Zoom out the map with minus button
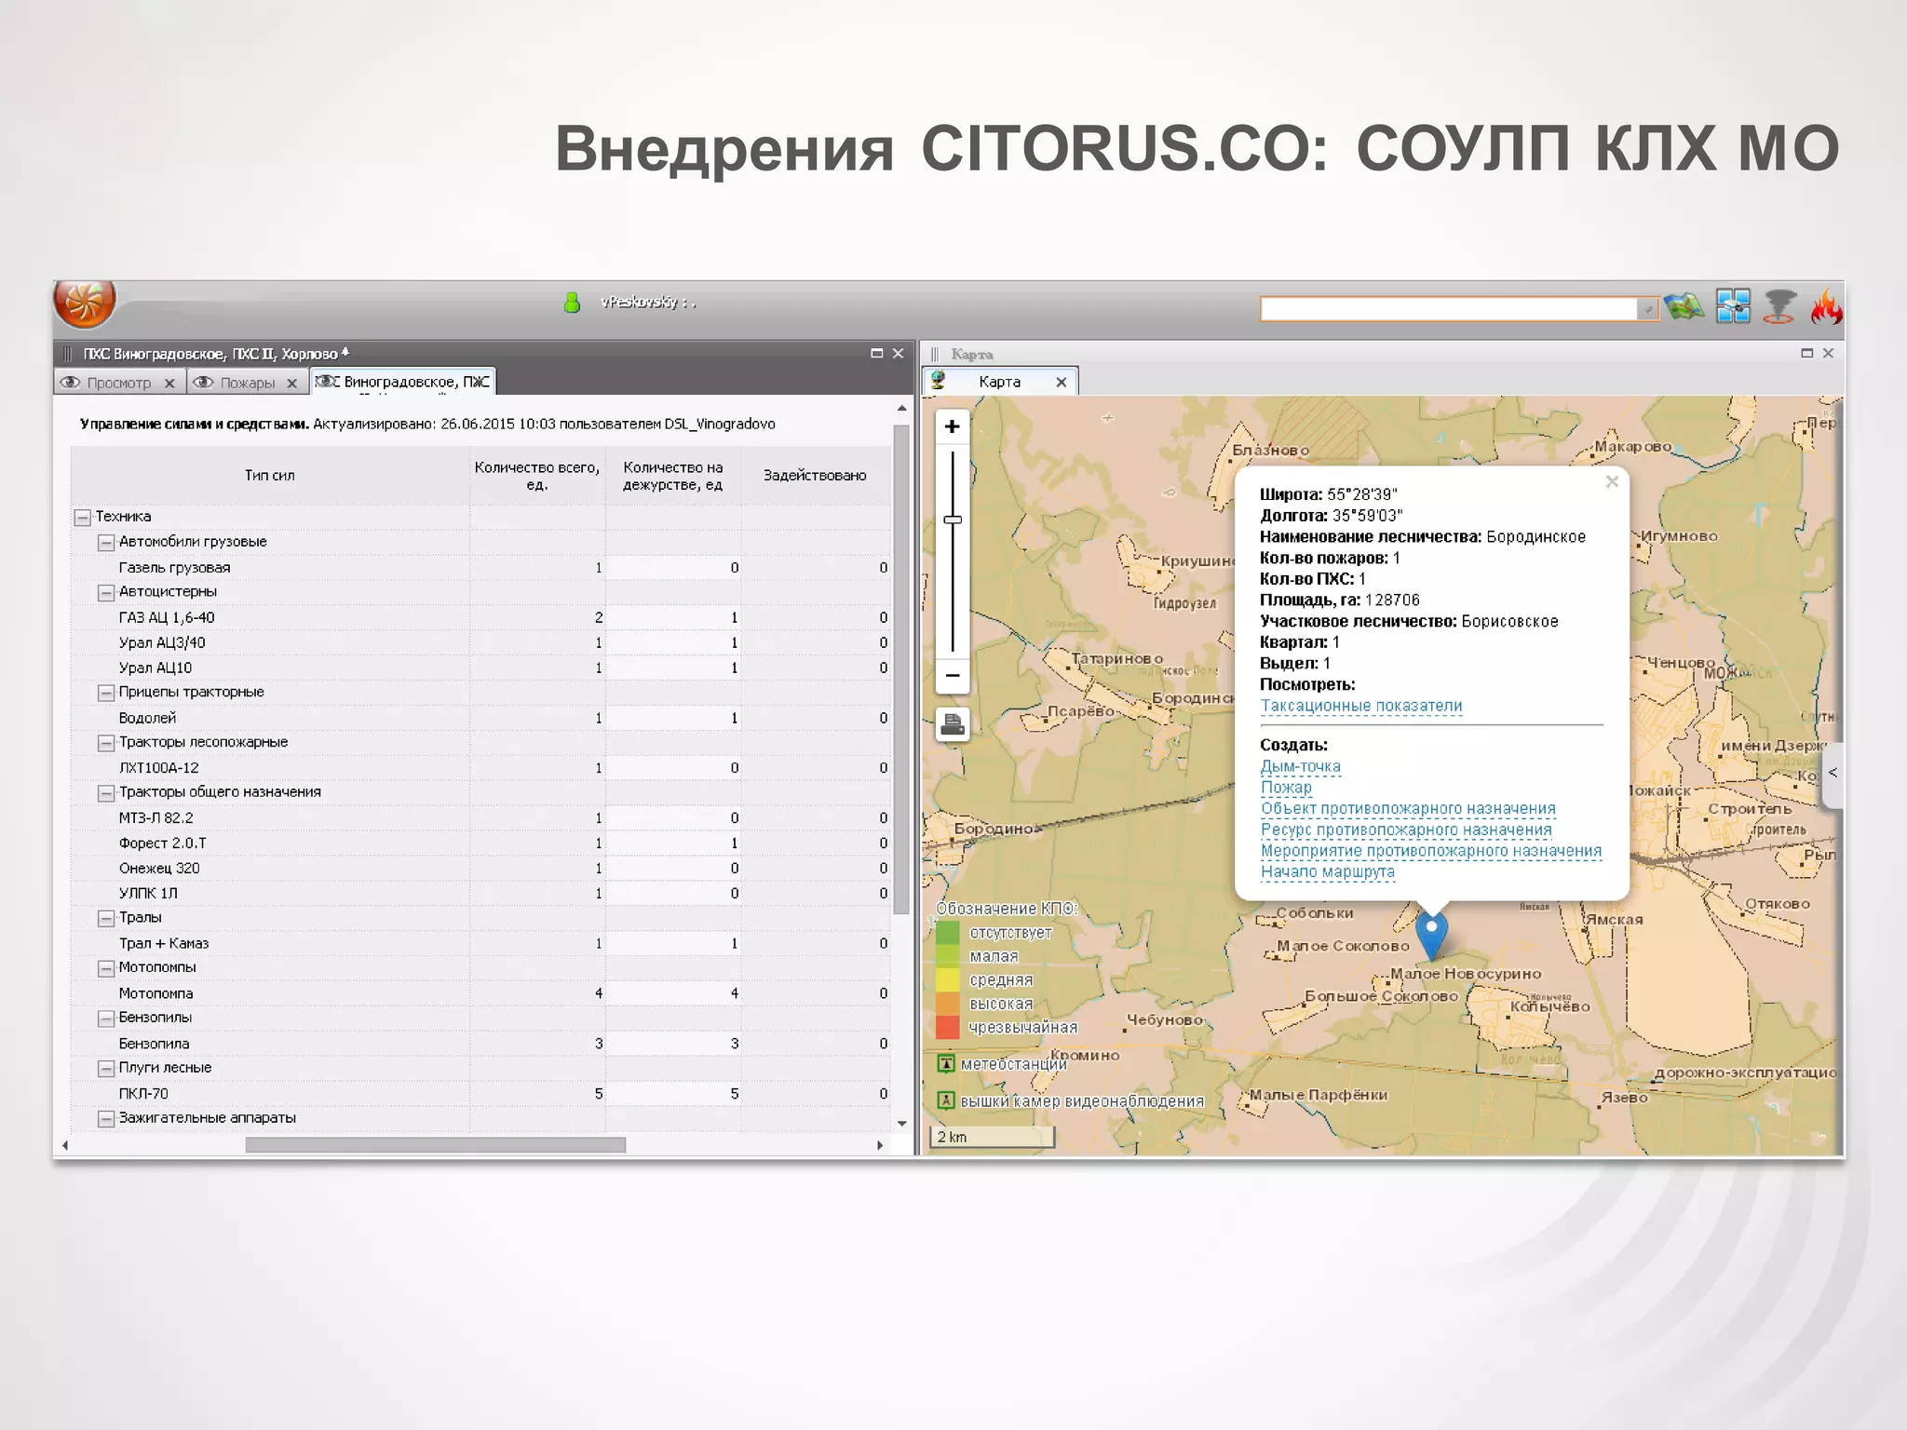Image resolution: width=1907 pixels, height=1430 pixels. tap(952, 676)
